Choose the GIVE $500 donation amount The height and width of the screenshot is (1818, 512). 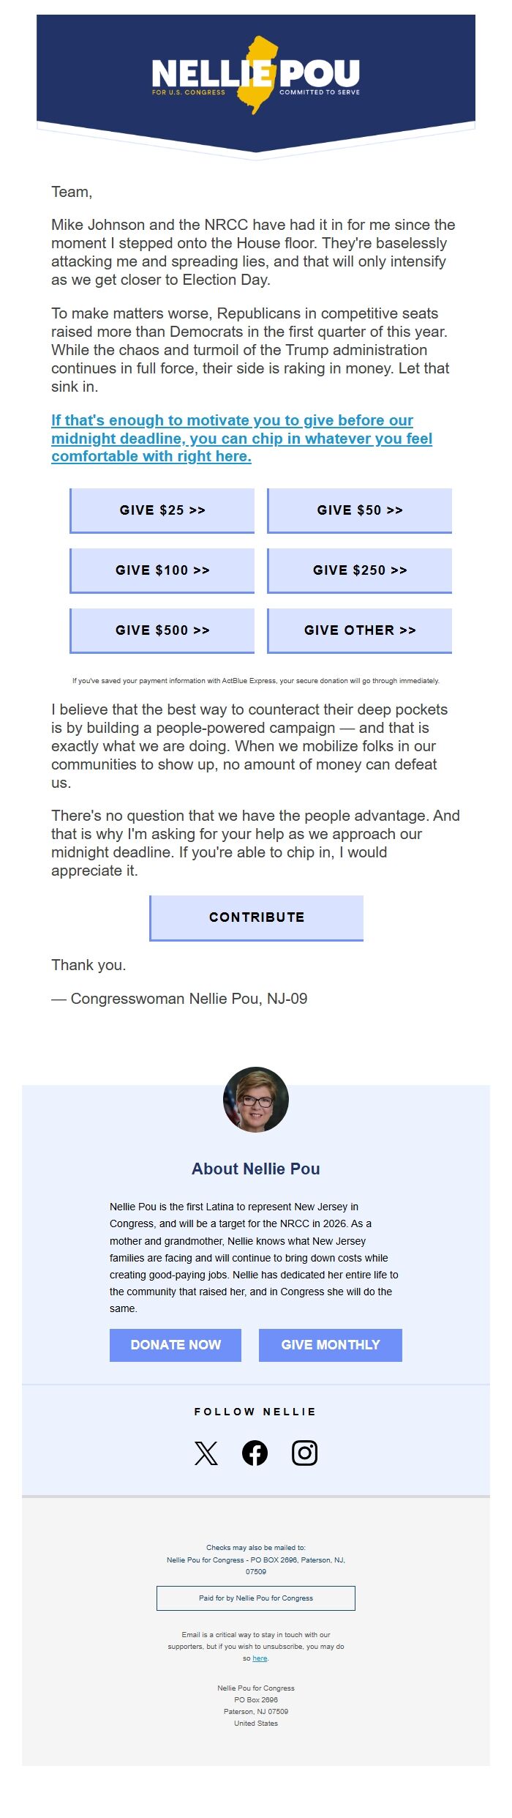[162, 630]
